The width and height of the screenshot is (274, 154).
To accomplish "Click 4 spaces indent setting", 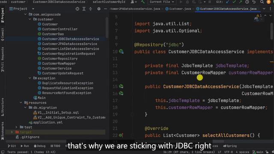I will 242,152.
